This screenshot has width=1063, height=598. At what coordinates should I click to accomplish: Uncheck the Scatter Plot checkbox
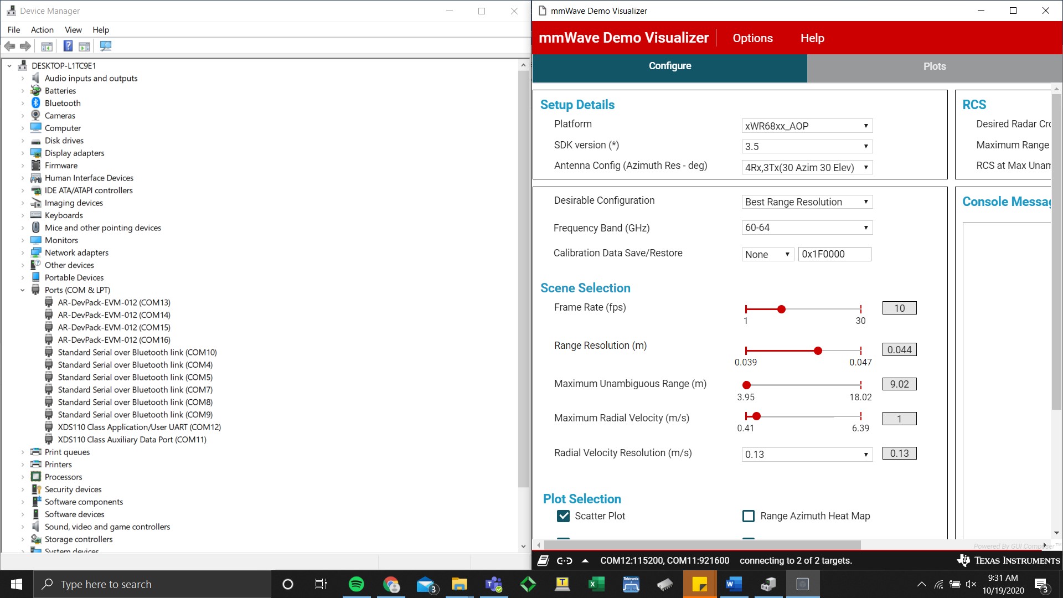point(563,516)
